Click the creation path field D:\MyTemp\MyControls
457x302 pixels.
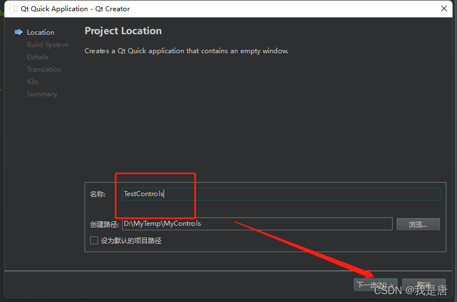(x=257, y=224)
